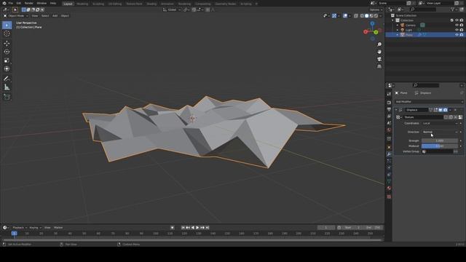
Task: Open the Render menu
Action: click(29, 3)
